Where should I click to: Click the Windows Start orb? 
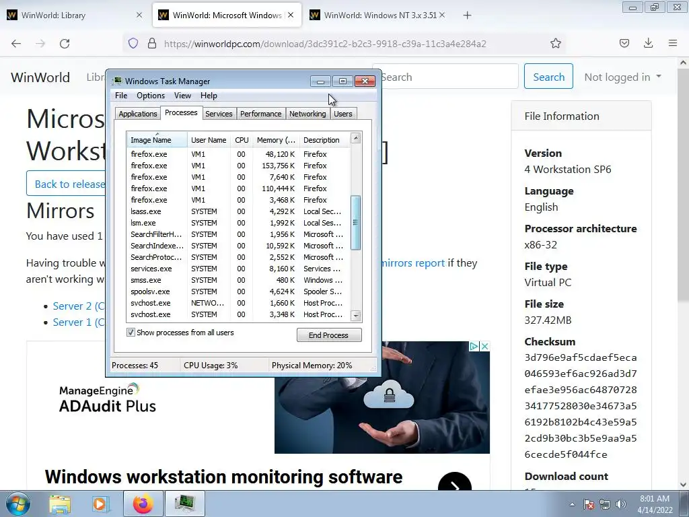click(x=18, y=504)
